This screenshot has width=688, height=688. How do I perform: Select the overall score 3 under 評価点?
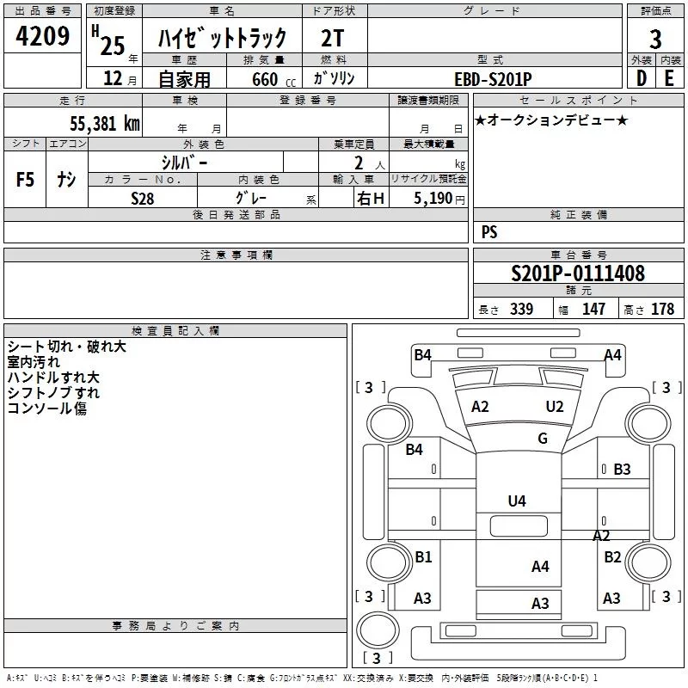pos(655,39)
